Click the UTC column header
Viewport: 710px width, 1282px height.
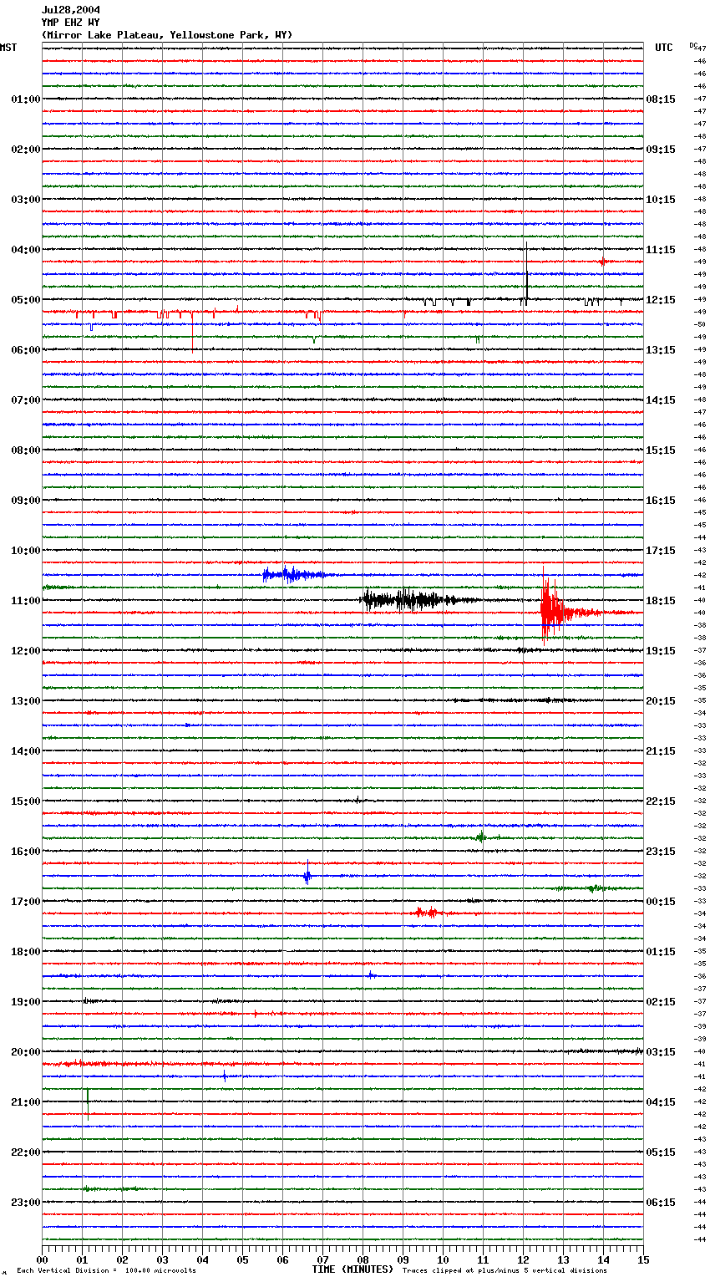click(x=663, y=48)
